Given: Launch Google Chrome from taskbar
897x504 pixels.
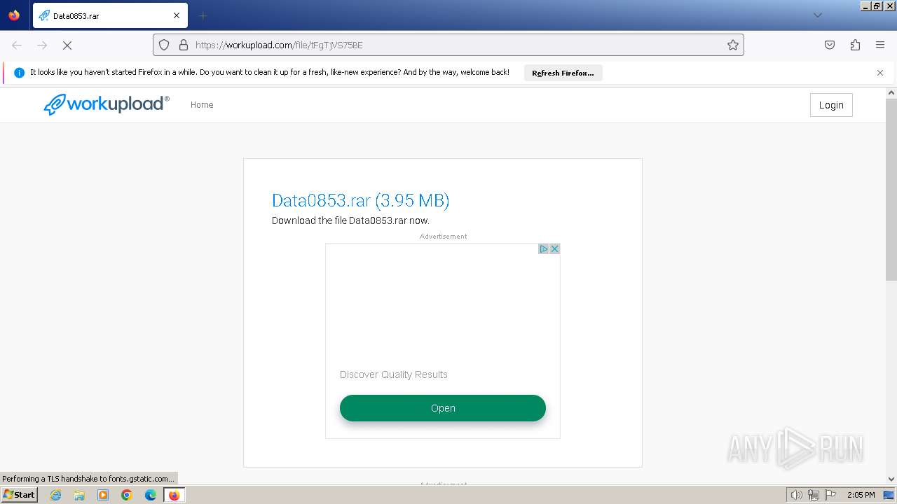Looking at the screenshot, I should 127,495.
